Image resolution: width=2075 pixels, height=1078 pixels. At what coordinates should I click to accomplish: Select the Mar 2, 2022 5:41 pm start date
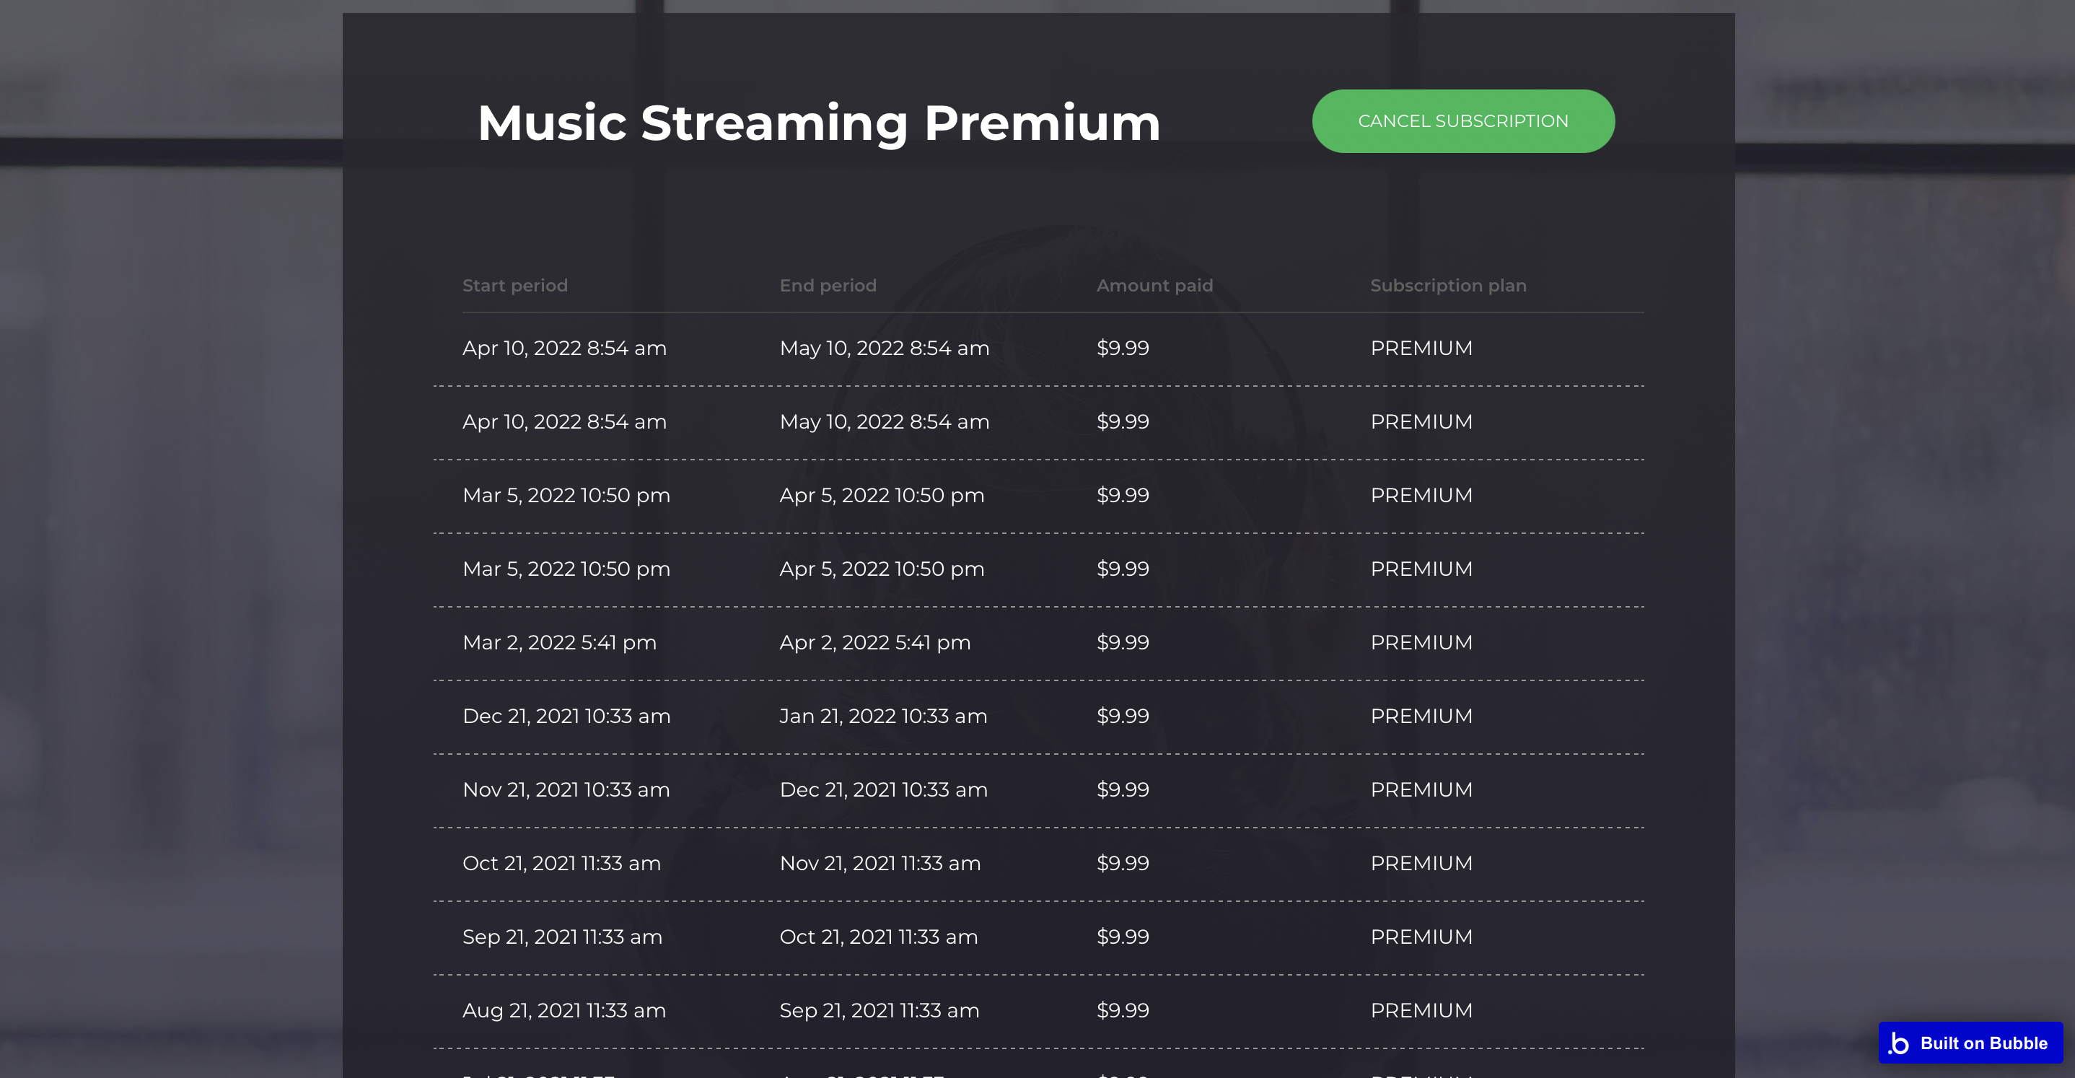coord(559,642)
